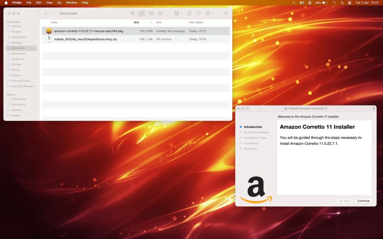The height and width of the screenshot is (239, 383).
Task: Switch Finder to gallery view
Action: (x=160, y=13)
